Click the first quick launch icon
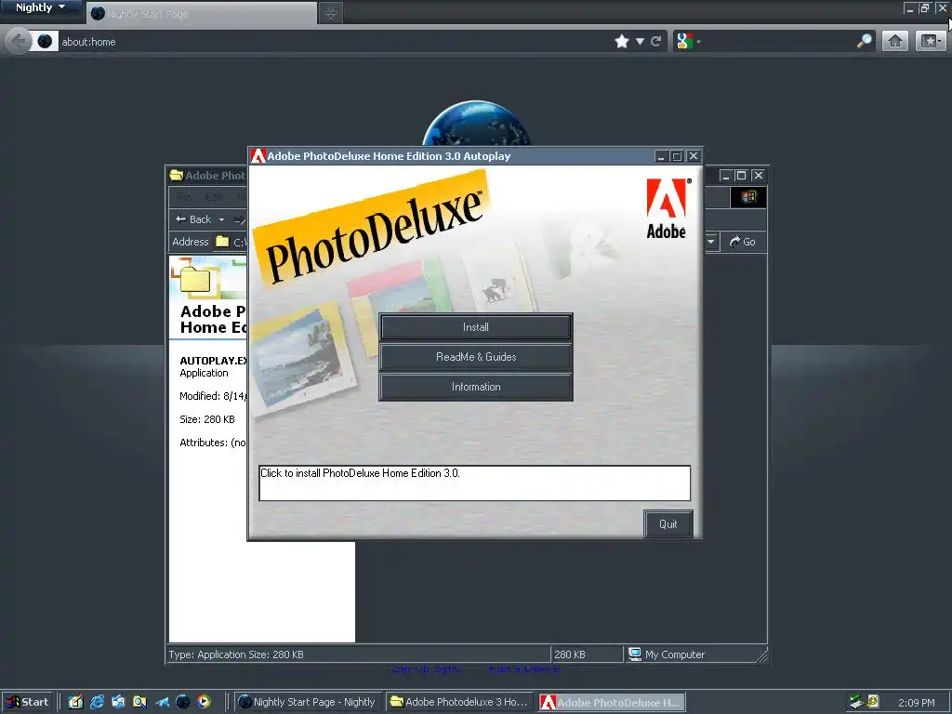 click(75, 702)
